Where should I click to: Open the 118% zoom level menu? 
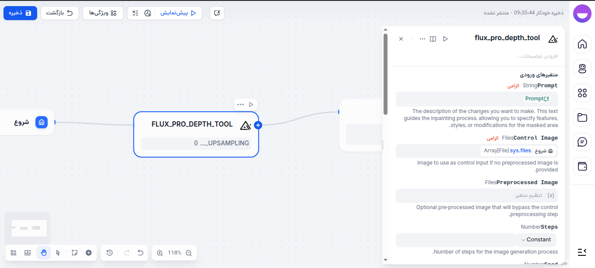(x=174, y=253)
